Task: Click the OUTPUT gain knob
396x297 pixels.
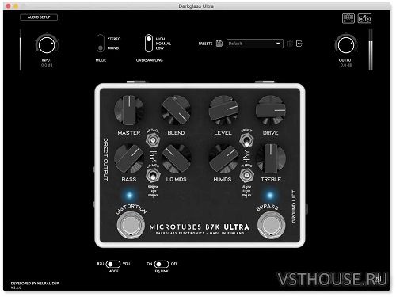Action: (346, 45)
